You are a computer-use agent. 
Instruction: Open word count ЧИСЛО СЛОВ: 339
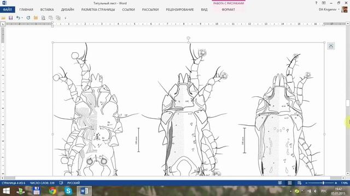[42, 183]
